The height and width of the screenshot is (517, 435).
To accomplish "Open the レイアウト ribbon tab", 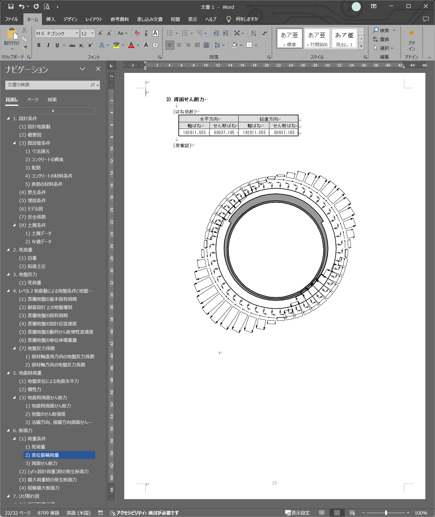I will pyautogui.click(x=94, y=19).
